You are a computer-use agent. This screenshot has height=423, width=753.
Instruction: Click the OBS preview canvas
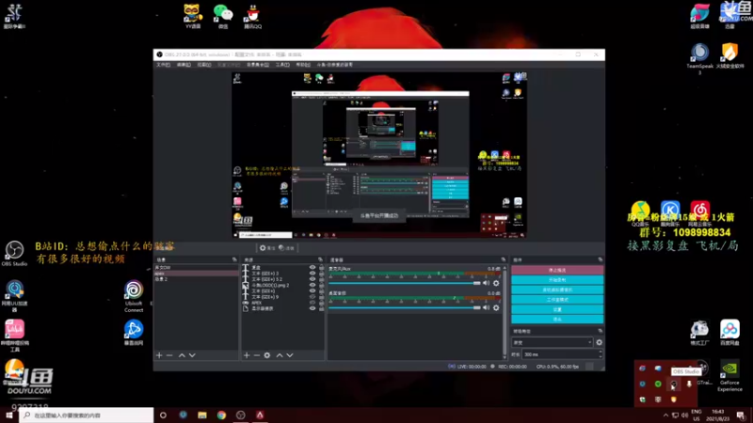[x=379, y=155]
